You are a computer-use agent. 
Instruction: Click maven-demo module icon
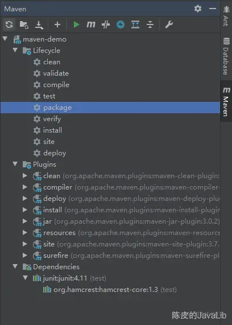coord(17,39)
